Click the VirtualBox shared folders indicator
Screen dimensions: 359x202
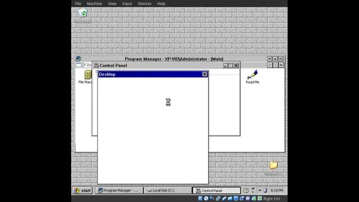pos(230,199)
